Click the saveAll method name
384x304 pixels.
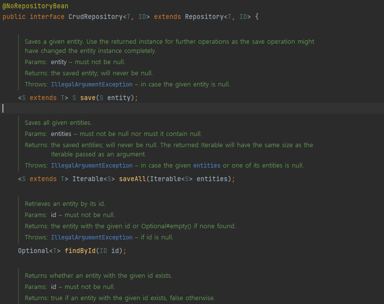[133, 179]
